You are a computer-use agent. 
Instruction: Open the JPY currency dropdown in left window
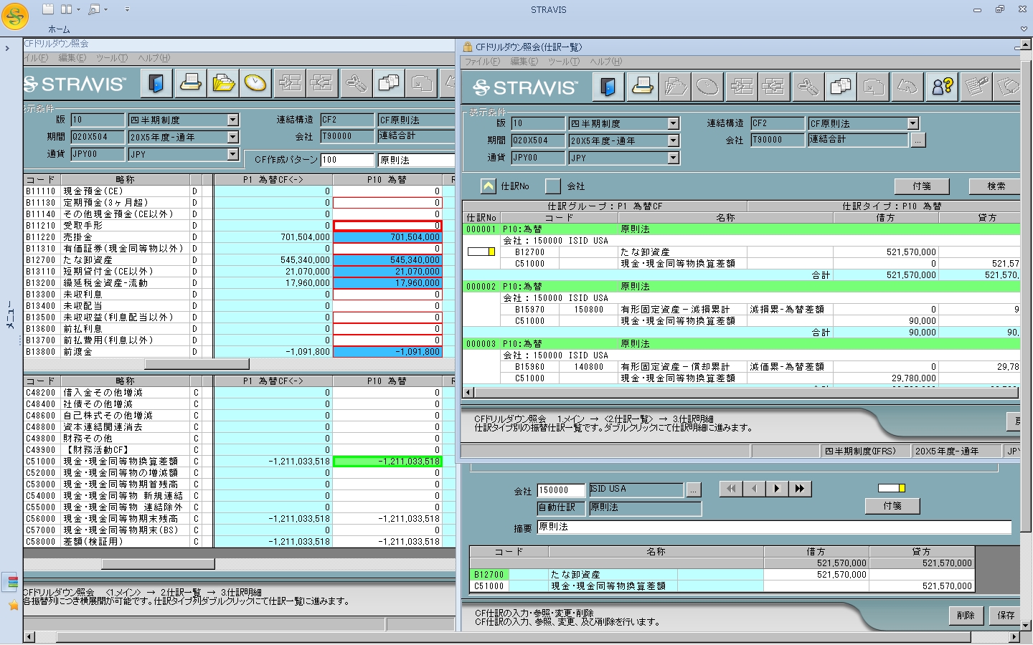click(x=232, y=154)
